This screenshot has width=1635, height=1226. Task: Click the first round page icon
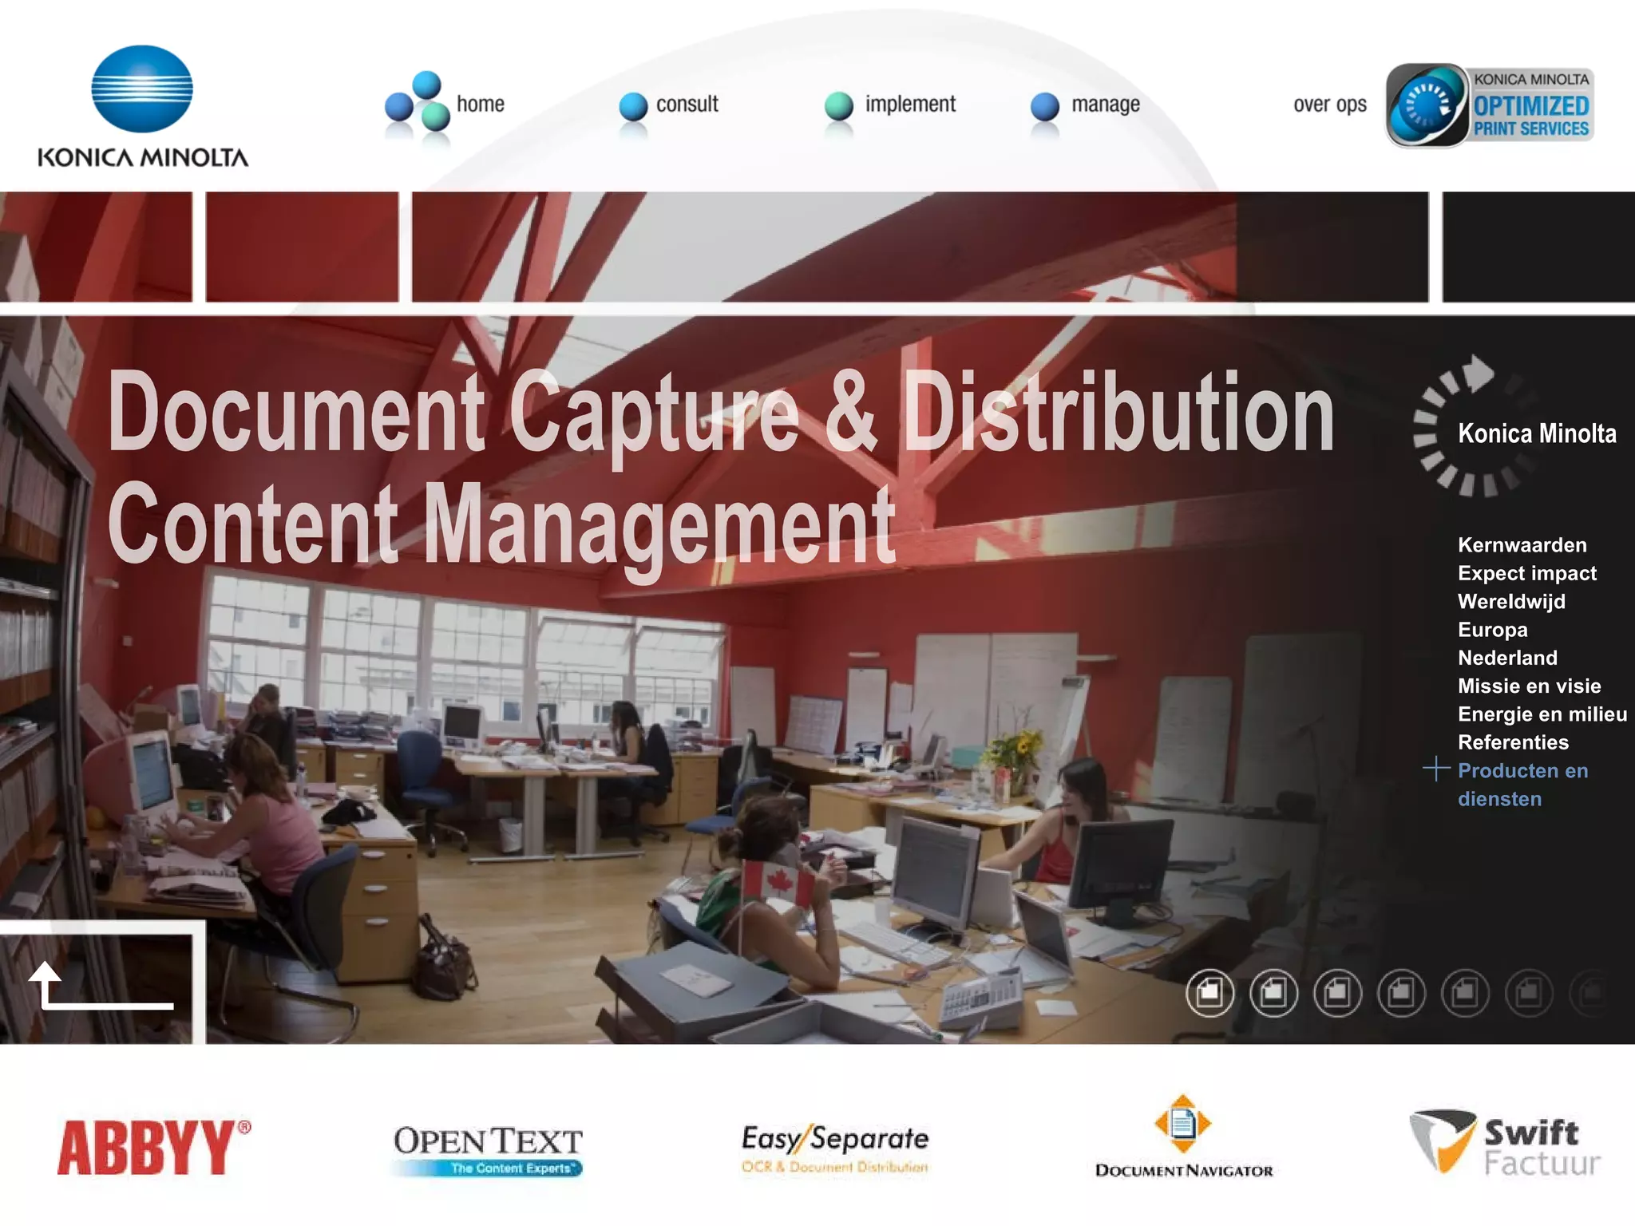coord(1209,993)
